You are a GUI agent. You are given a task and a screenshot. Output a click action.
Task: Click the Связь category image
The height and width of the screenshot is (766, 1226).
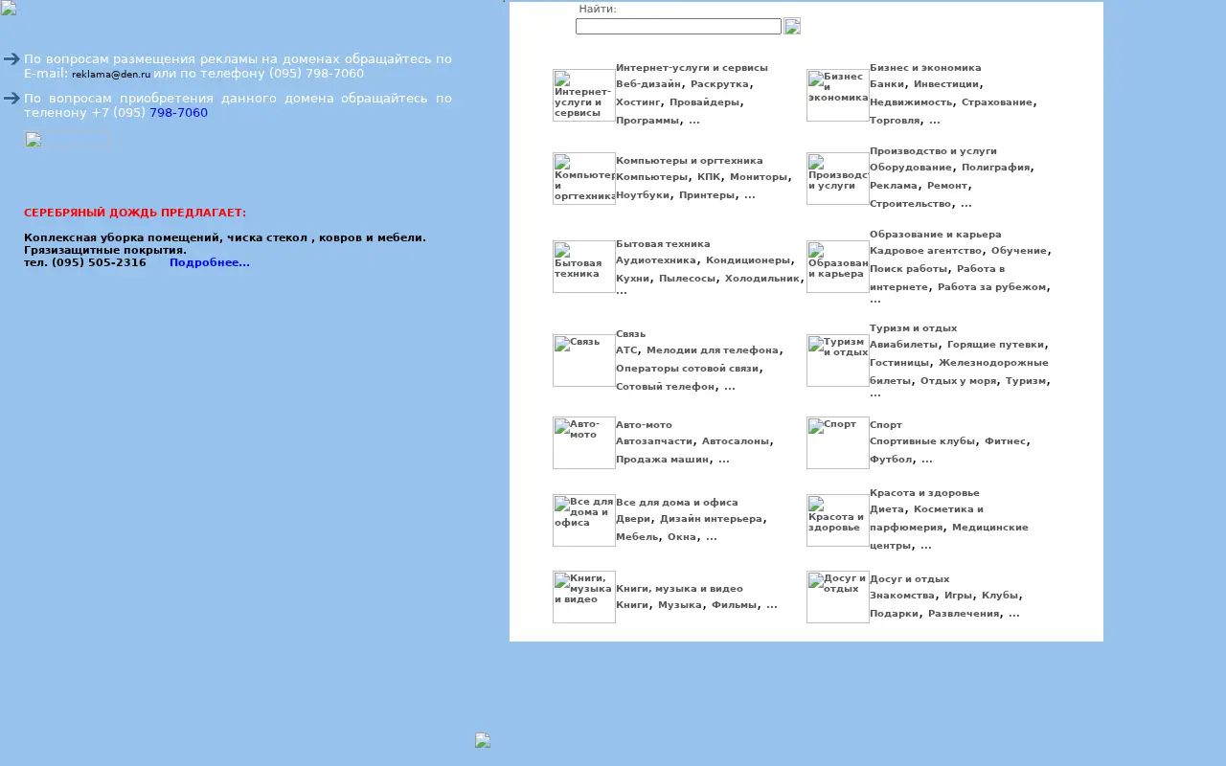584,360
